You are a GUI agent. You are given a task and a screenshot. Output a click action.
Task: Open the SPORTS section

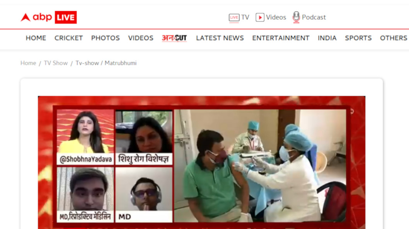point(358,38)
